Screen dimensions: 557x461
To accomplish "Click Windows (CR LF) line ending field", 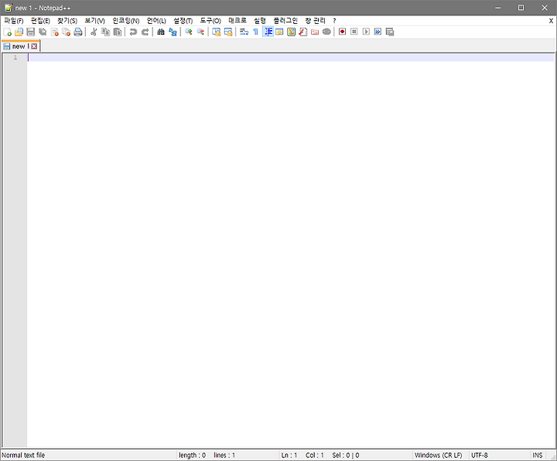I will [439, 455].
